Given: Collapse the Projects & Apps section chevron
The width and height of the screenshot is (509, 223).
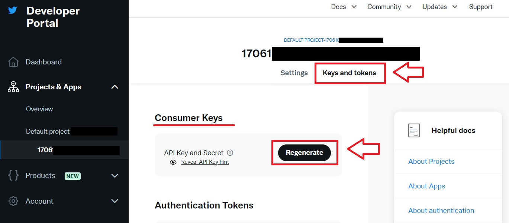Looking at the screenshot, I should 115,87.
